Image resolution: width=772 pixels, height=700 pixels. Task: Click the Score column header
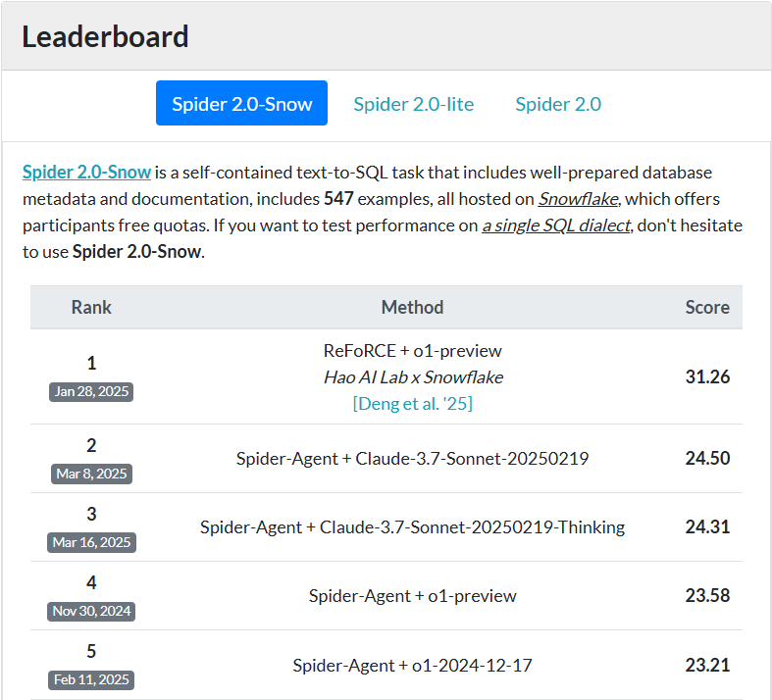pyautogui.click(x=706, y=307)
